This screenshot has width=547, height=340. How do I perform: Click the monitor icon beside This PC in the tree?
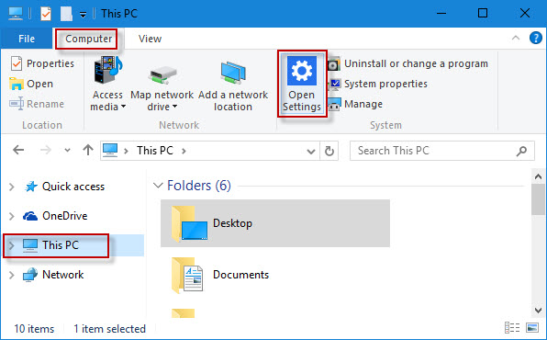[x=30, y=245]
